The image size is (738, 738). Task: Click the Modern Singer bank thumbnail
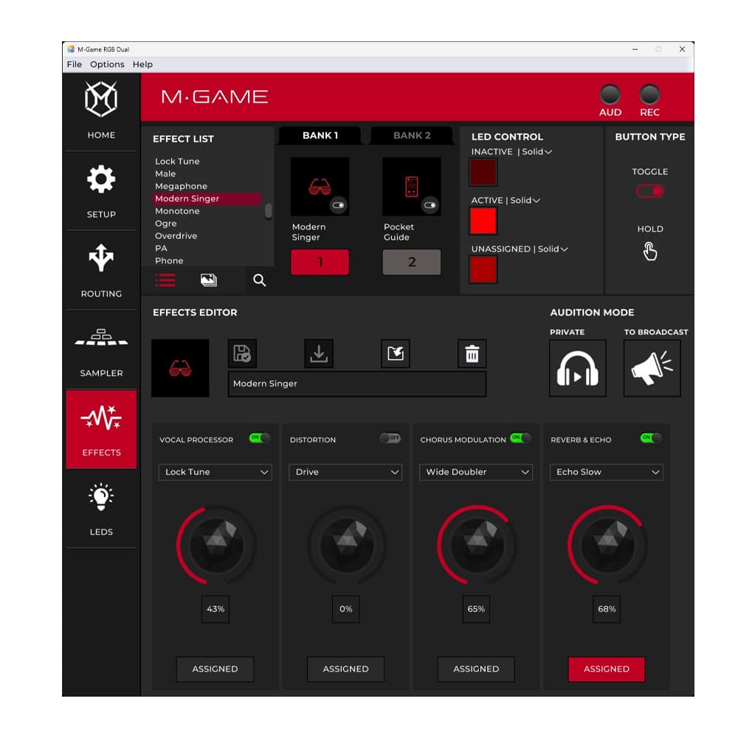tap(320, 187)
